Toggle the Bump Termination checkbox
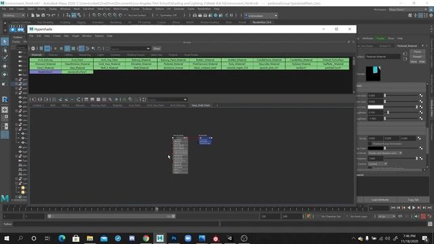434x244 pixels. tap(370, 144)
